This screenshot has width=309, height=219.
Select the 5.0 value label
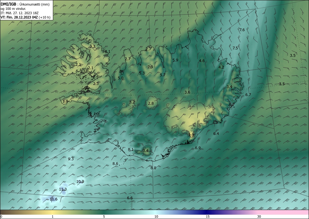(121, 78)
